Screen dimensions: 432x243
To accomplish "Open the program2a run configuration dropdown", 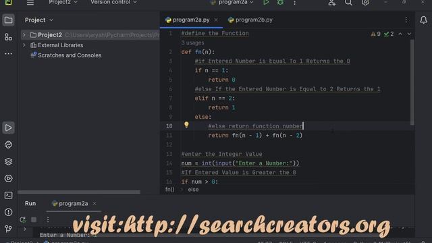I will (232, 2).
